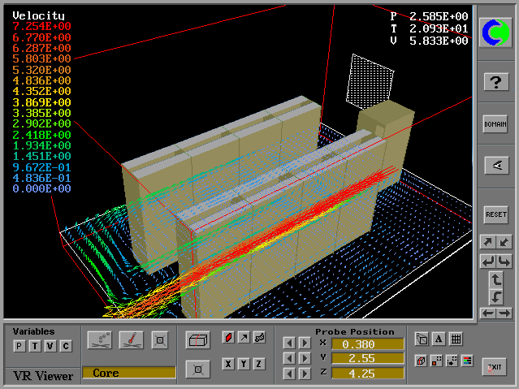Select the P pressure variable

point(18,346)
